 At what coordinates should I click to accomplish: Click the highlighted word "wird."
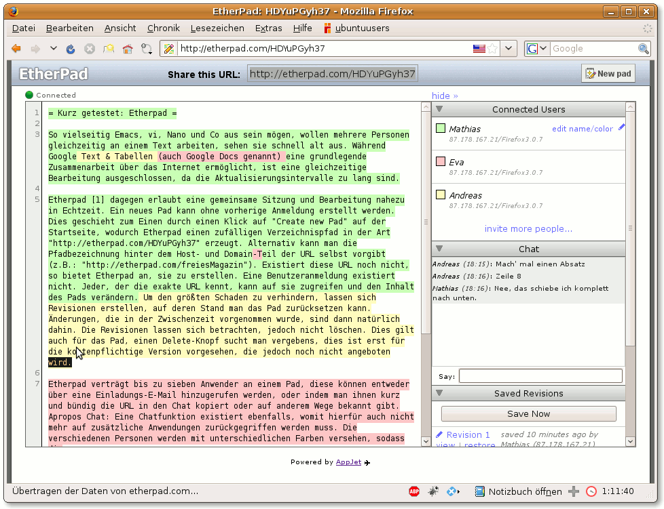click(x=60, y=363)
